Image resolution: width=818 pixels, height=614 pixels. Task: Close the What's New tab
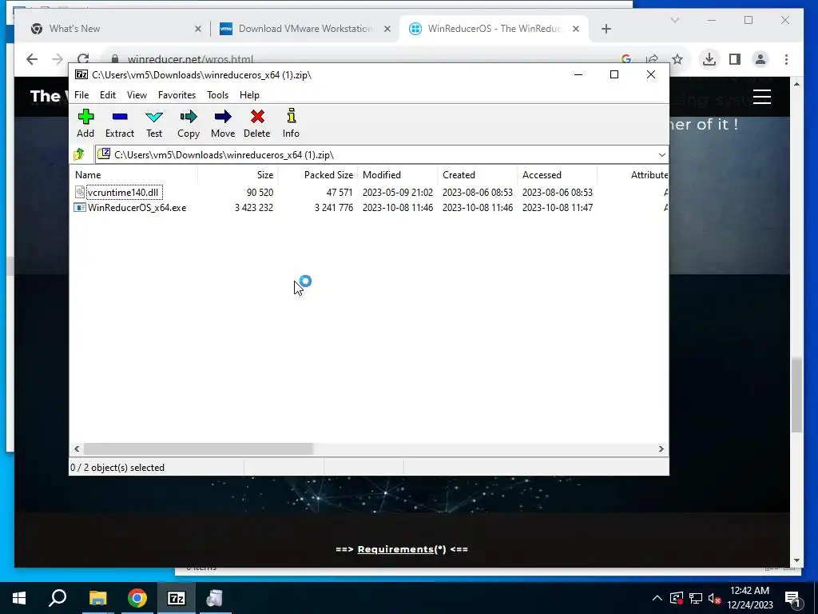[x=198, y=29]
